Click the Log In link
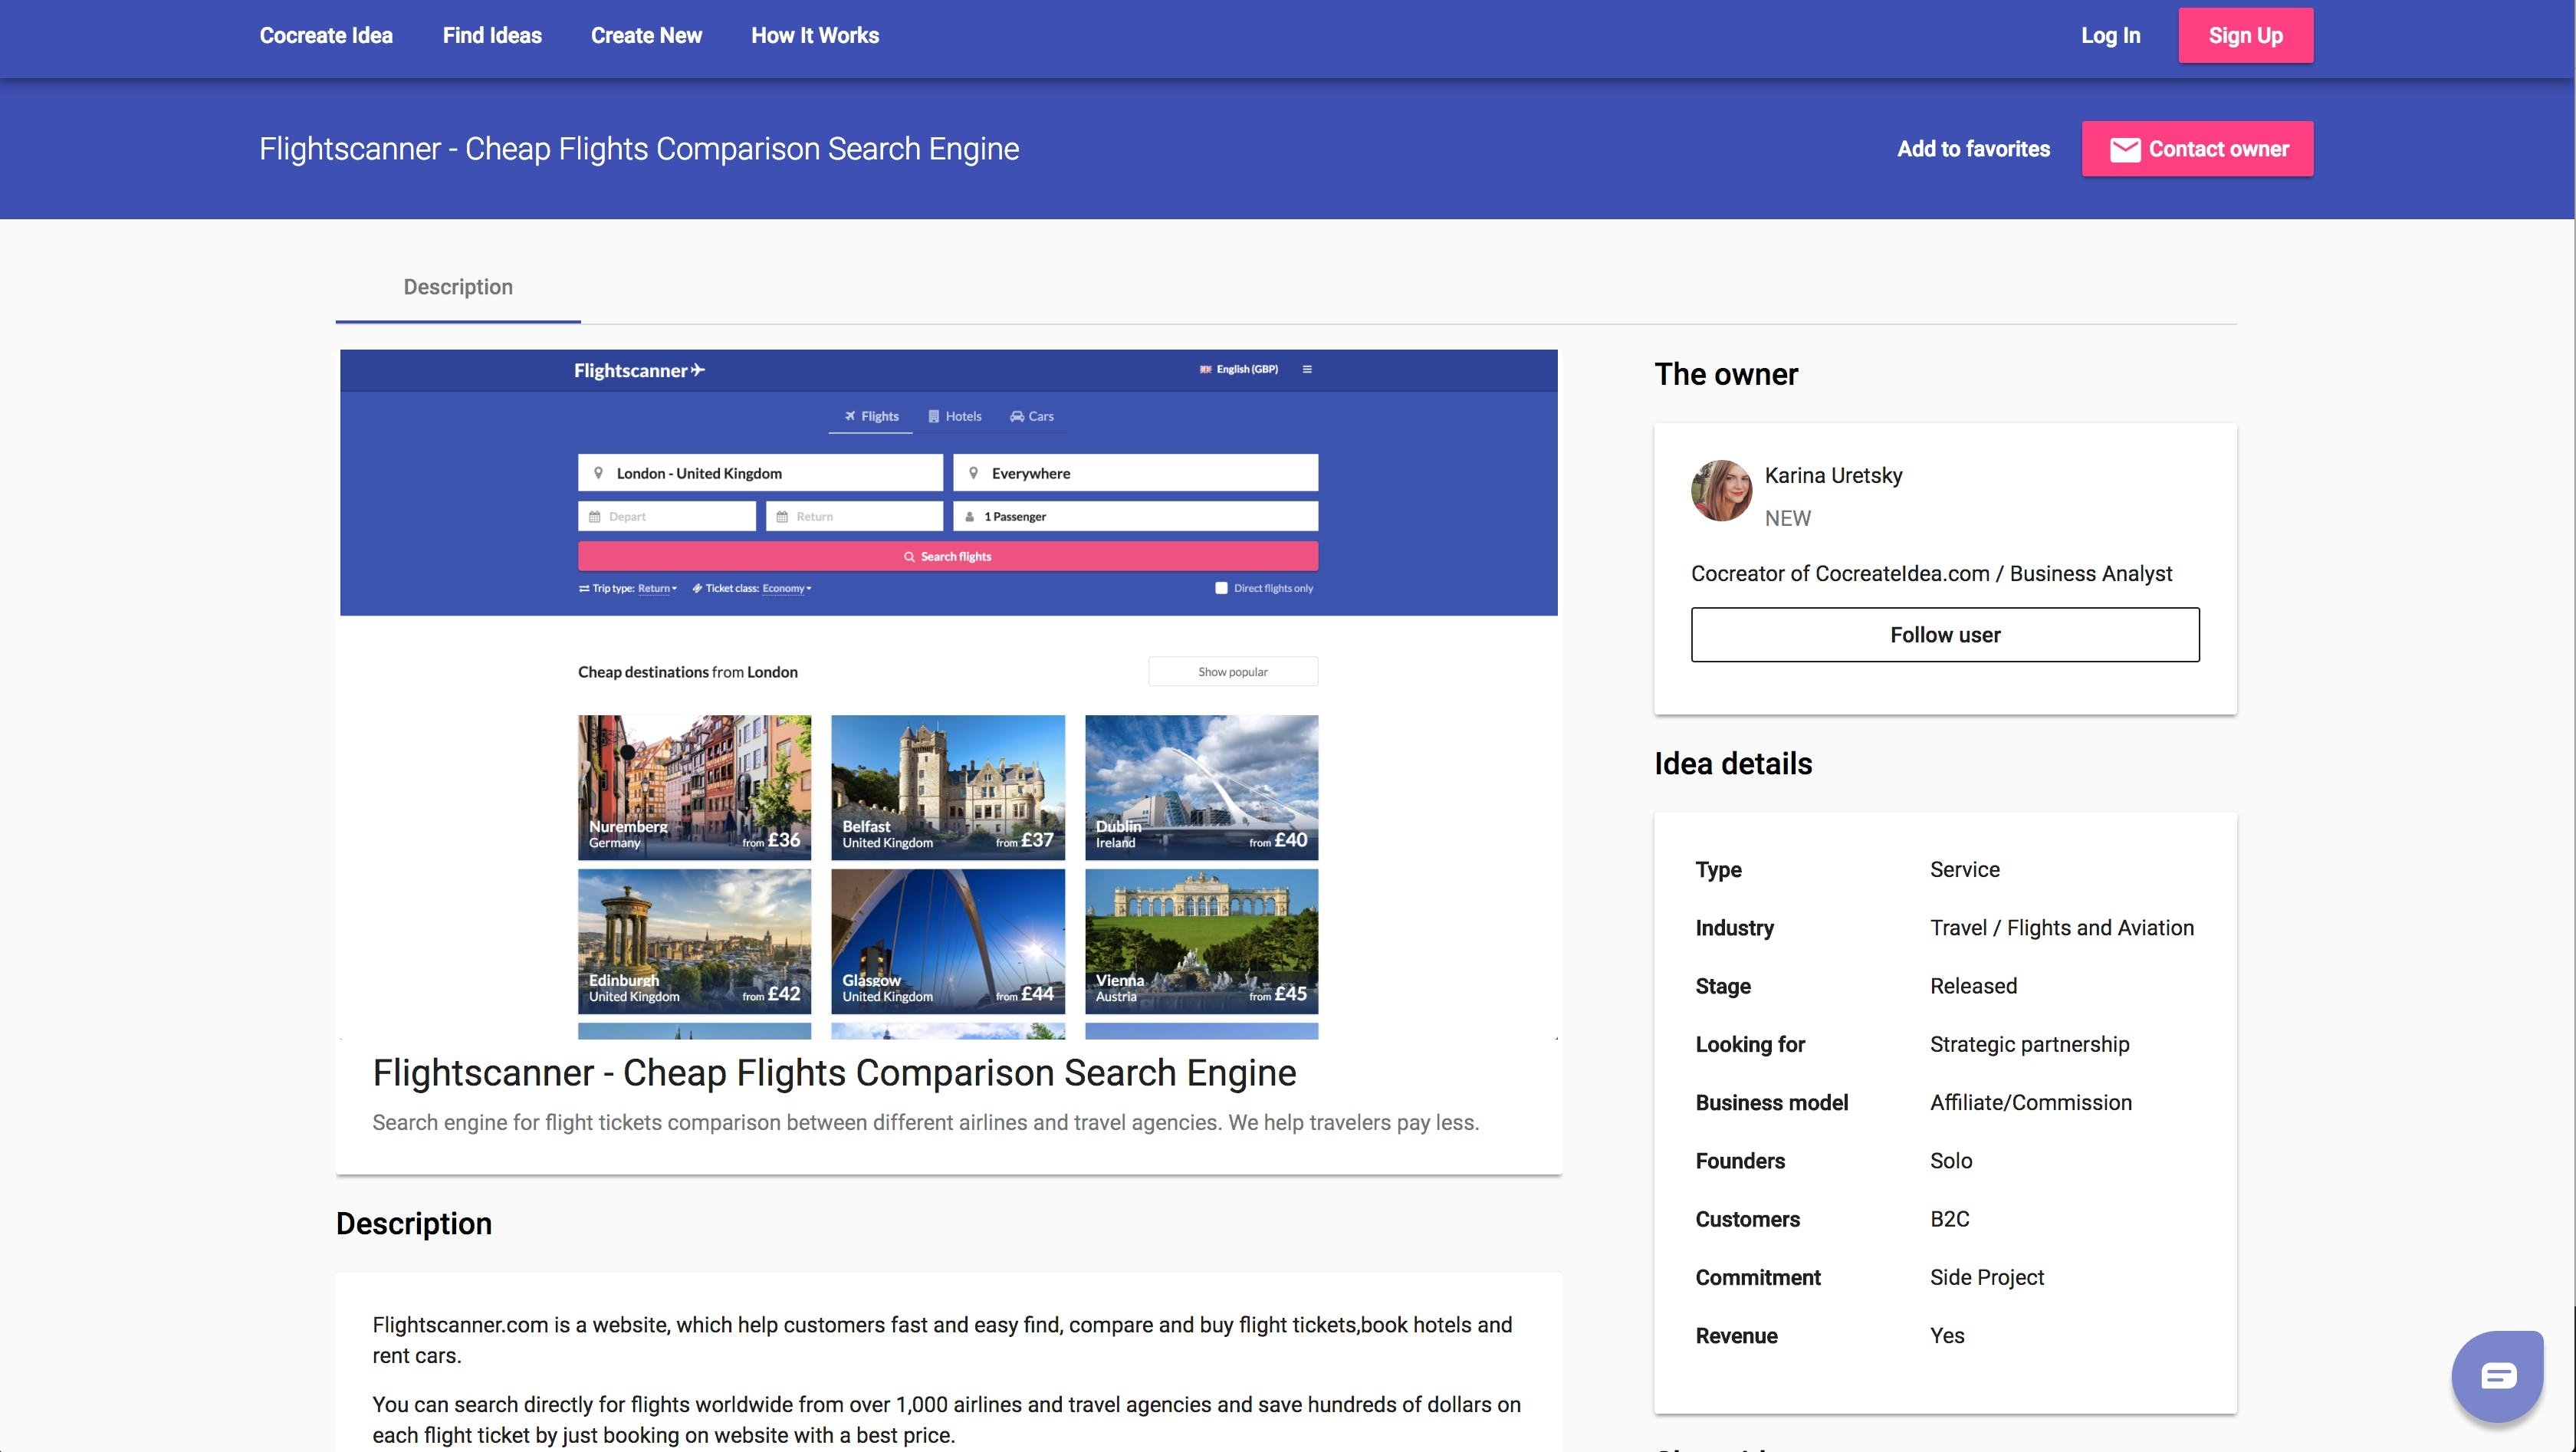The image size is (2576, 1452). pyautogui.click(x=2110, y=35)
